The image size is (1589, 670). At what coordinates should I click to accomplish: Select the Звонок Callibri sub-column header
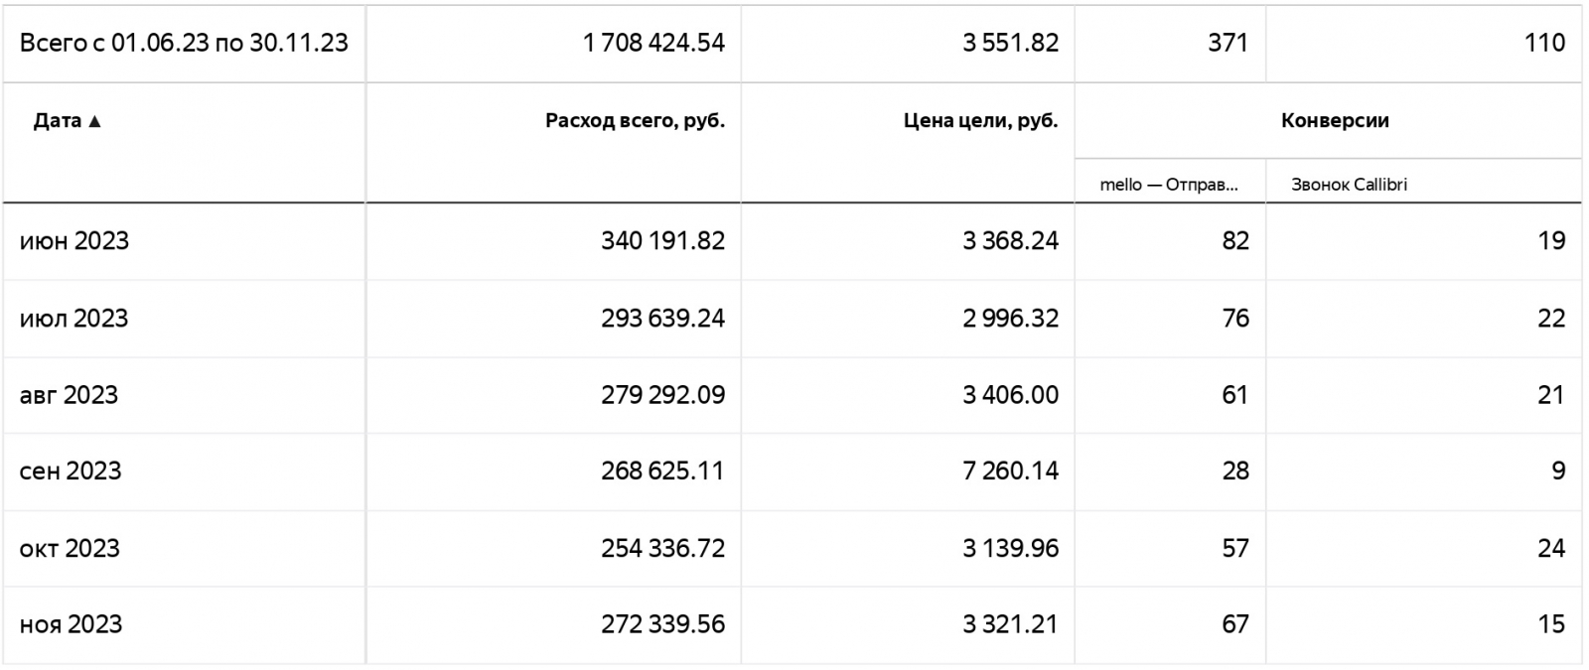[x=1349, y=185]
